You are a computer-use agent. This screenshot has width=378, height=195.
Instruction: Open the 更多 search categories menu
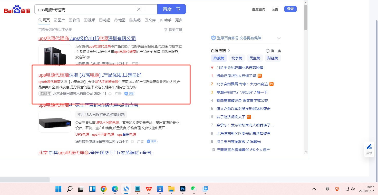(x=179, y=20)
